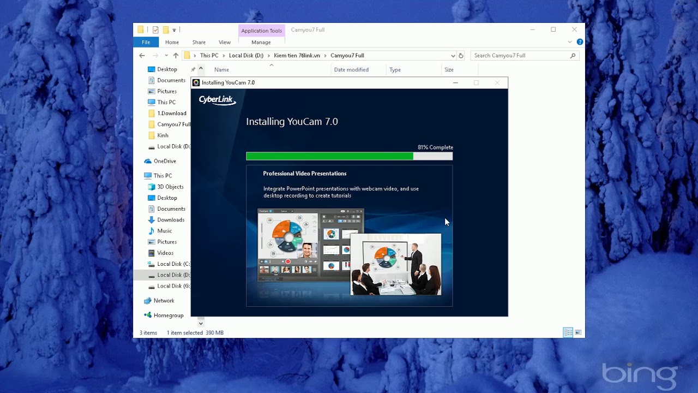Click the '1 item selected 390 MB' status text
The image size is (698, 393).
(x=195, y=333)
